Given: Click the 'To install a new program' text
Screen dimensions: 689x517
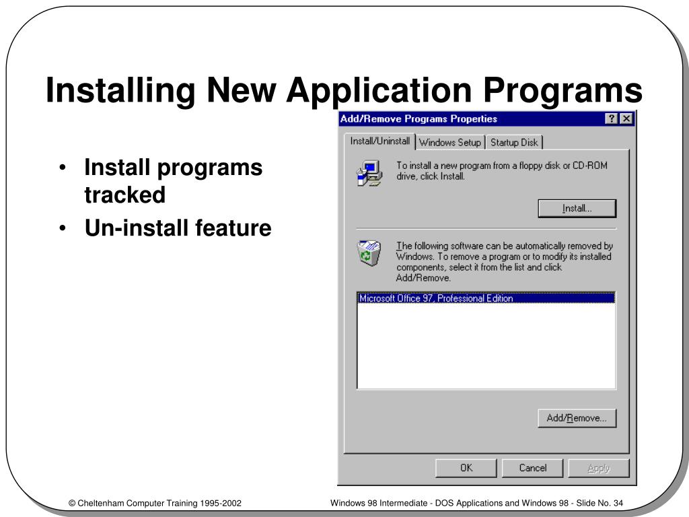Looking at the screenshot, I should point(502,171).
